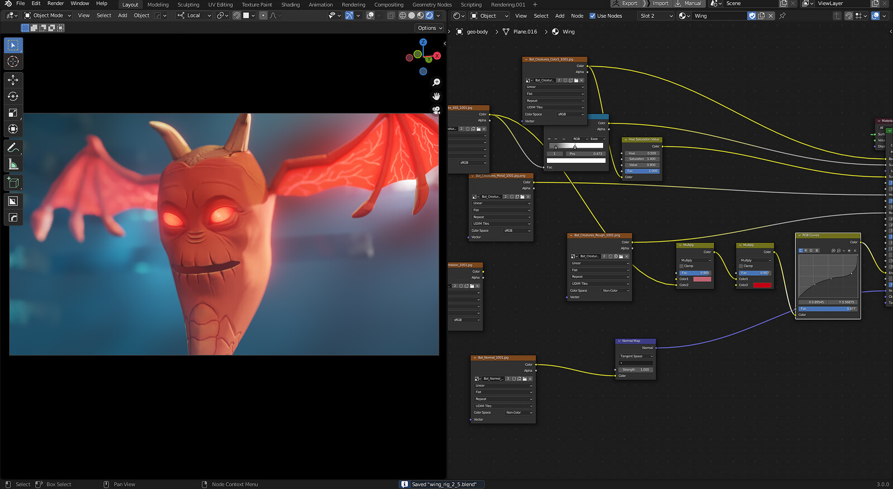Select the R channel in RGB Curves

(806, 251)
